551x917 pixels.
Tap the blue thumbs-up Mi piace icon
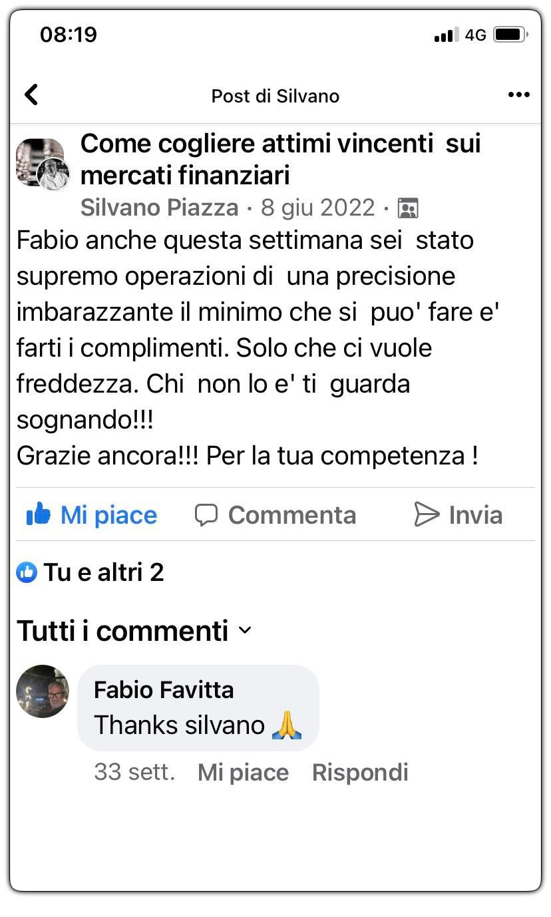pyautogui.click(x=39, y=514)
